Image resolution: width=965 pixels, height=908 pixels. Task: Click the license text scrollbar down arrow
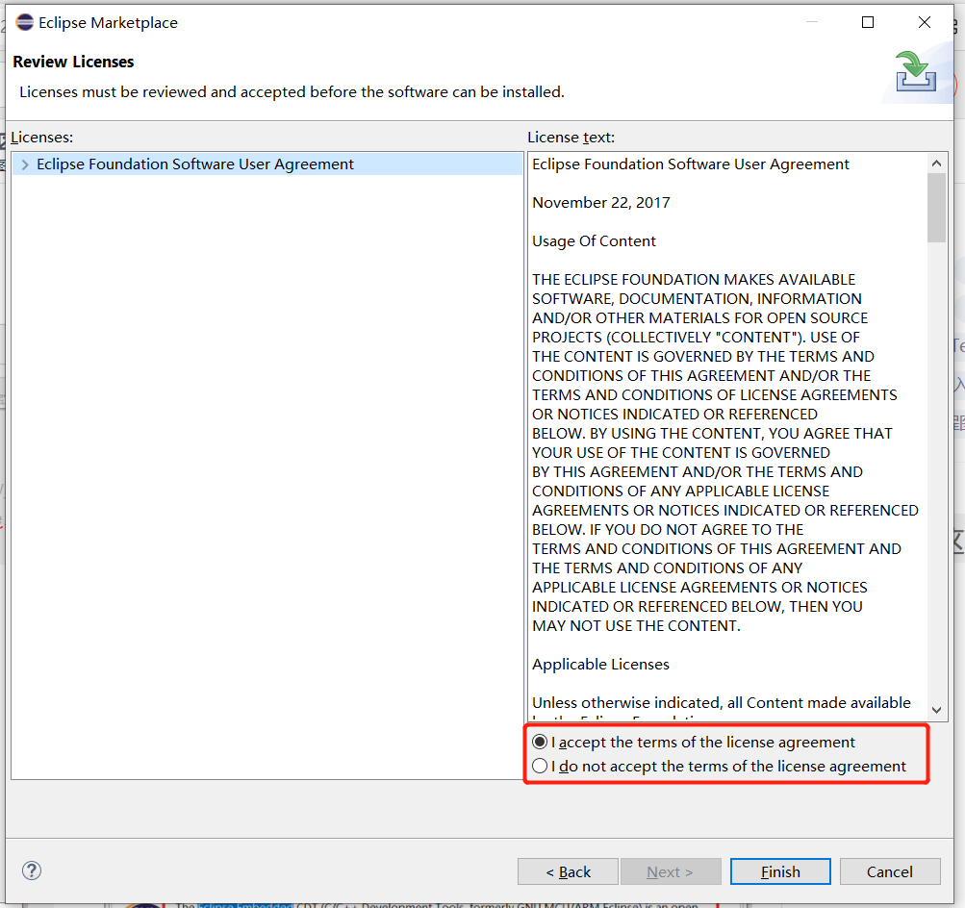coord(937,710)
